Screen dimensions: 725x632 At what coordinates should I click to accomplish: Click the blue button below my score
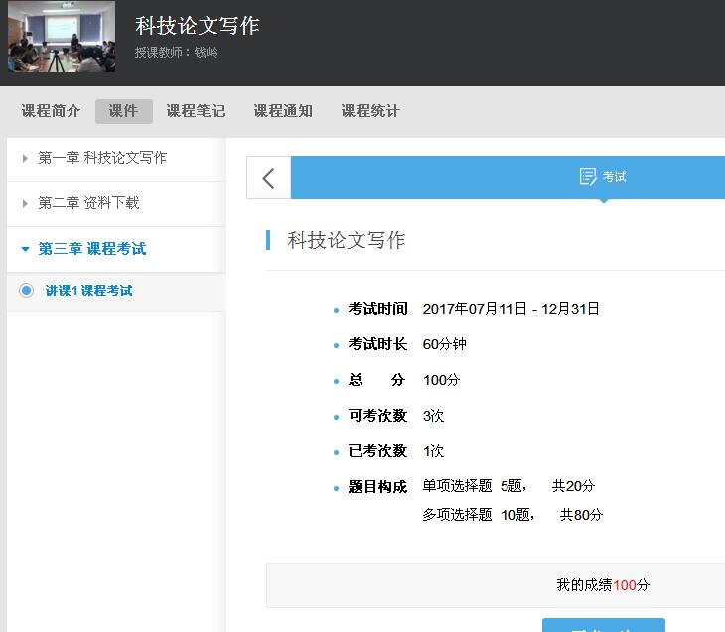coord(603,624)
